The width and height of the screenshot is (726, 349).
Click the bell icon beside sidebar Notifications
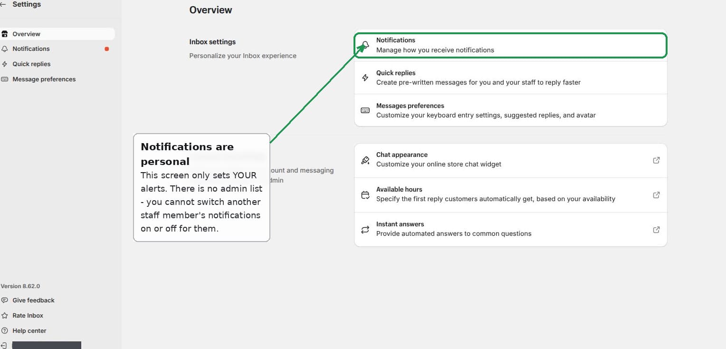[x=5, y=49]
